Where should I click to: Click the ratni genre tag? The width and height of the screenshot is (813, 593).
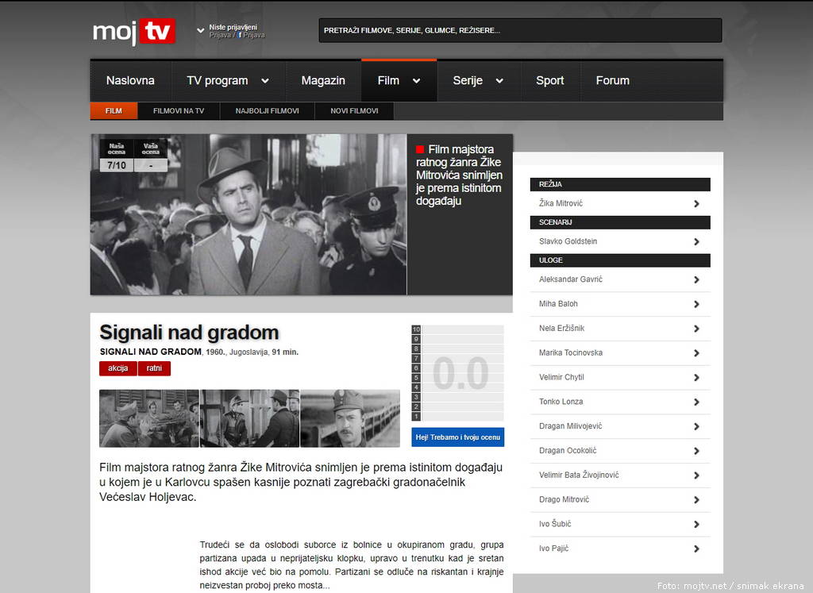click(x=154, y=368)
